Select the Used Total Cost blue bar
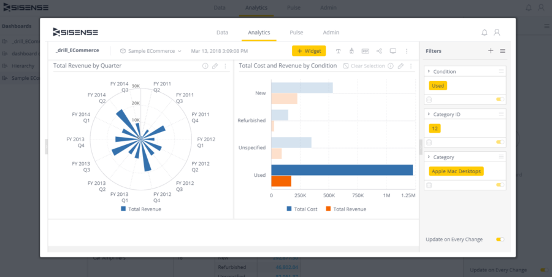This screenshot has height=277, width=552. click(342, 170)
